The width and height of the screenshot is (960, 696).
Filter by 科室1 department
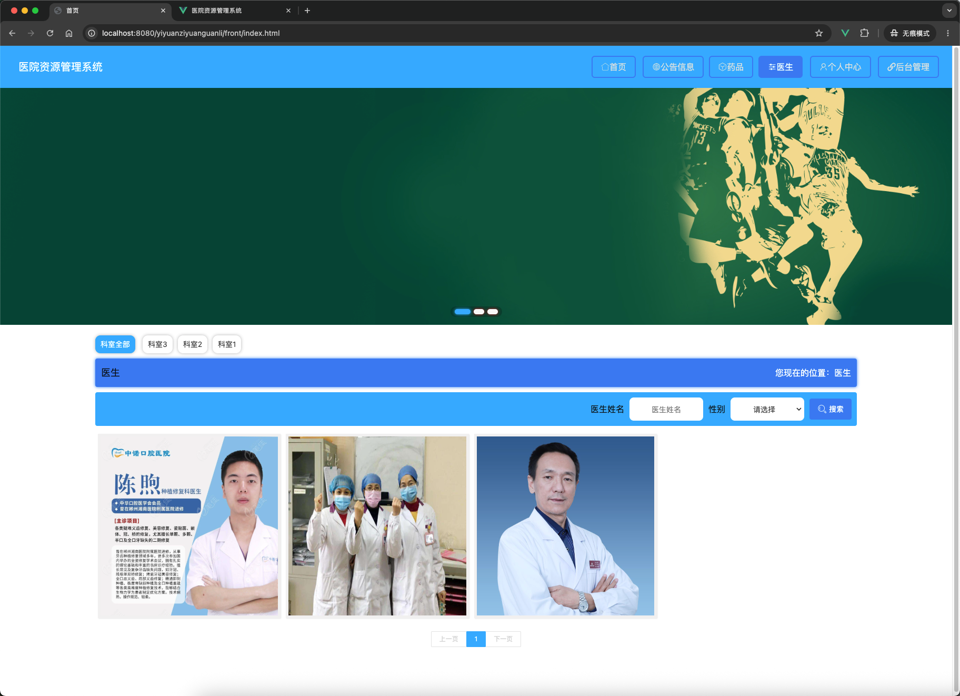(227, 344)
